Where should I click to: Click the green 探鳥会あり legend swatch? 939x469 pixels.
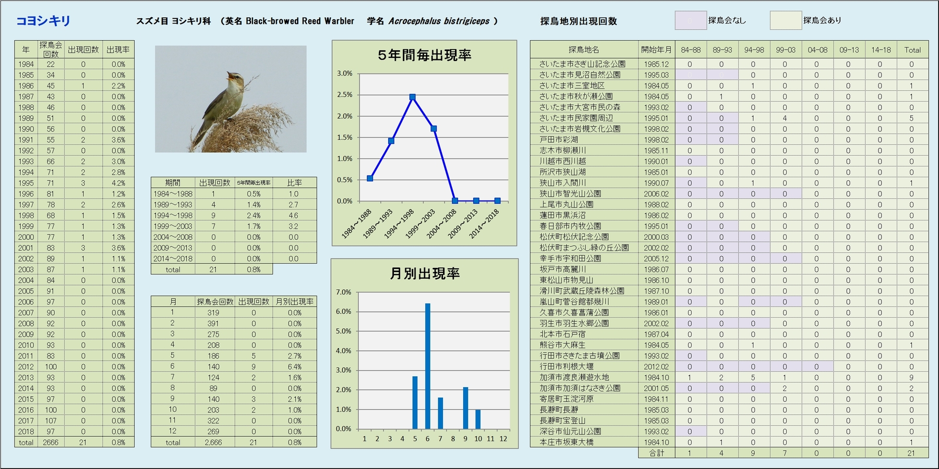[786, 21]
